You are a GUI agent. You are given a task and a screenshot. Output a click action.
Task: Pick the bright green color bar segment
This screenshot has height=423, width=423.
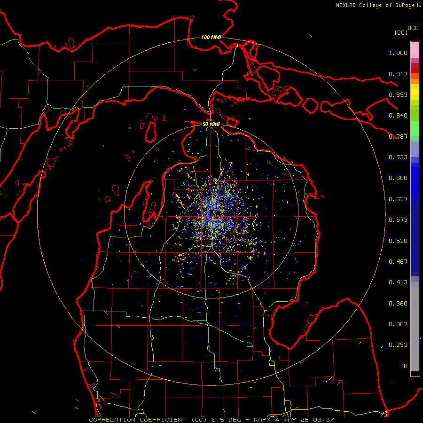pos(415,128)
